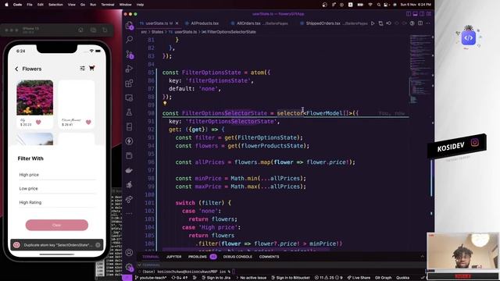500x281 pixels.
Task: Select the High price filter option
Action: (x=57, y=175)
